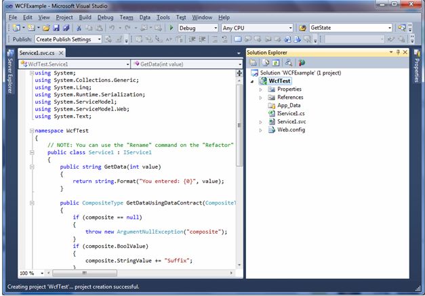This screenshot has width=425, height=296.
Task: Open the Server Explorer side tab
Action: tap(9, 72)
